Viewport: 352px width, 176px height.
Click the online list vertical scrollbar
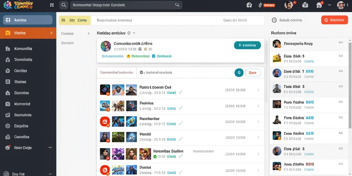coord(350,85)
